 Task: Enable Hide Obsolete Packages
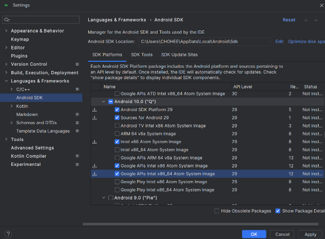click(217, 211)
